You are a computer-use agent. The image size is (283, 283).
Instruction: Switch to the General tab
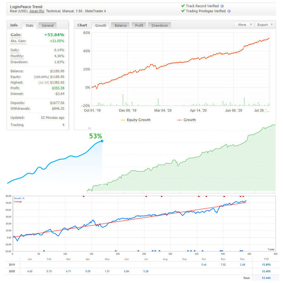(x=48, y=25)
